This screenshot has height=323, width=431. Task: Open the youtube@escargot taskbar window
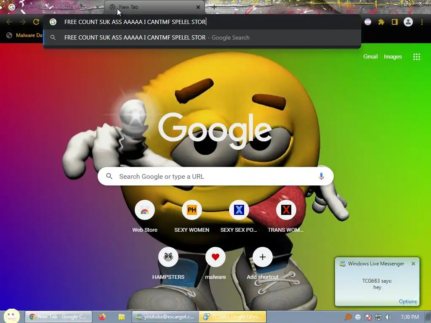coord(165,317)
